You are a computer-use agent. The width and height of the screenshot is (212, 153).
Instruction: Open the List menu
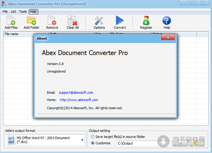point(13,12)
